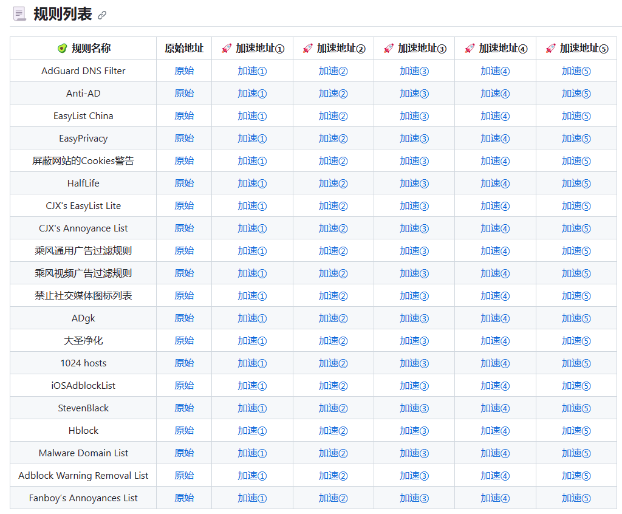The width and height of the screenshot is (622, 514).
Task: Open 原始 link for 1024 hosts
Action: [x=184, y=363]
